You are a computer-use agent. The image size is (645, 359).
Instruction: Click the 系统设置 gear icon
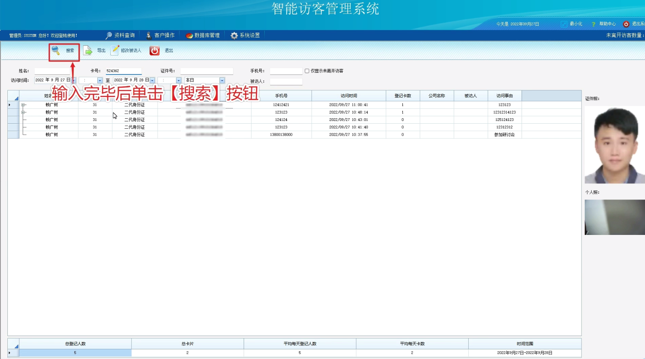click(x=234, y=35)
